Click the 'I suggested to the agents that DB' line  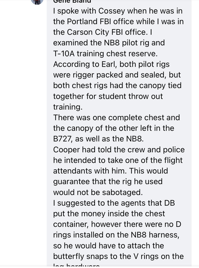click(114, 203)
